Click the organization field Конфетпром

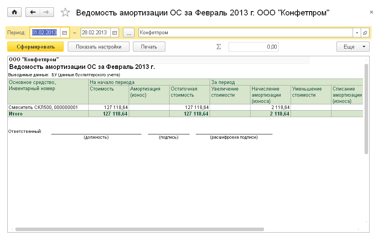click(x=245, y=33)
